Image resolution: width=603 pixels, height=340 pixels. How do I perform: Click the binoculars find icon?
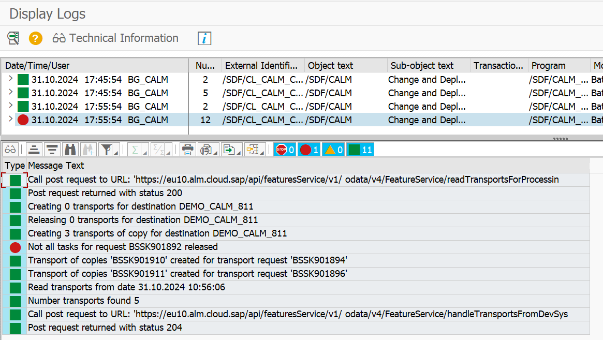point(70,150)
